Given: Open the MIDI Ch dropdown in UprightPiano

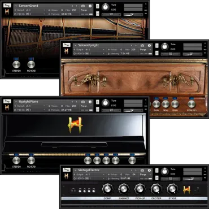Looking at the screenshot, I should tap(30, 110).
